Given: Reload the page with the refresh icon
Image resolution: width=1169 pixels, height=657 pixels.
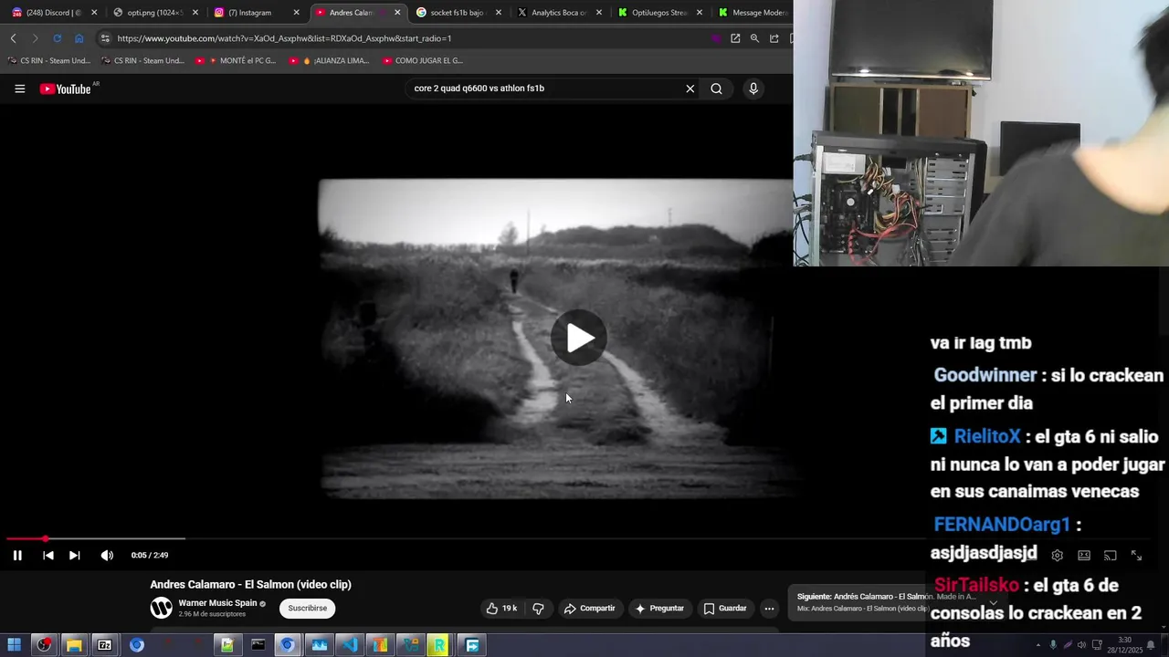Looking at the screenshot, I should (57, 38).
